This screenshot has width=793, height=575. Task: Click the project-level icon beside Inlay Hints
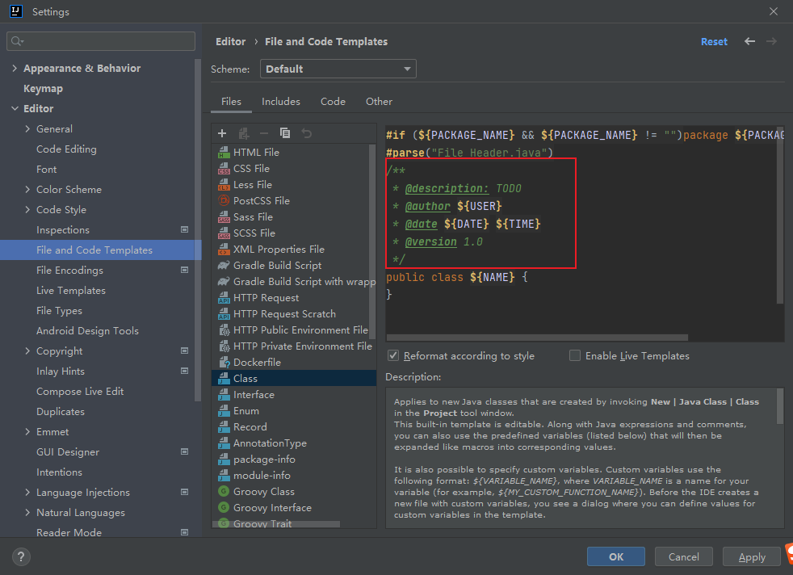(x=185, y=371)
